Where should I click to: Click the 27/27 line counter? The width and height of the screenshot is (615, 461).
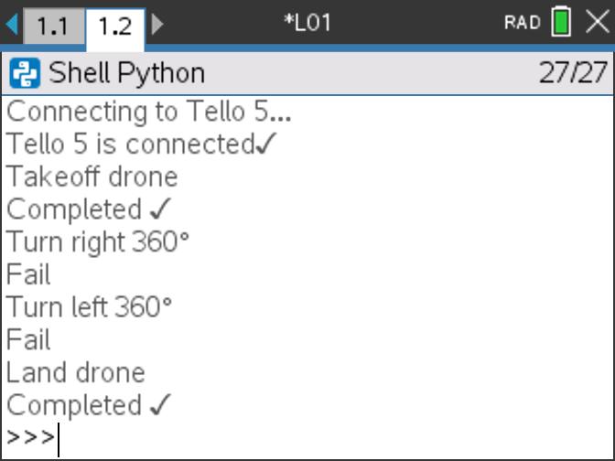pyautogui.click(x=573, y=73)
